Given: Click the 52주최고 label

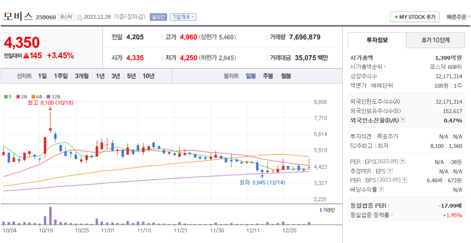Looking at the screenshot, I should (x=362, y=146).
